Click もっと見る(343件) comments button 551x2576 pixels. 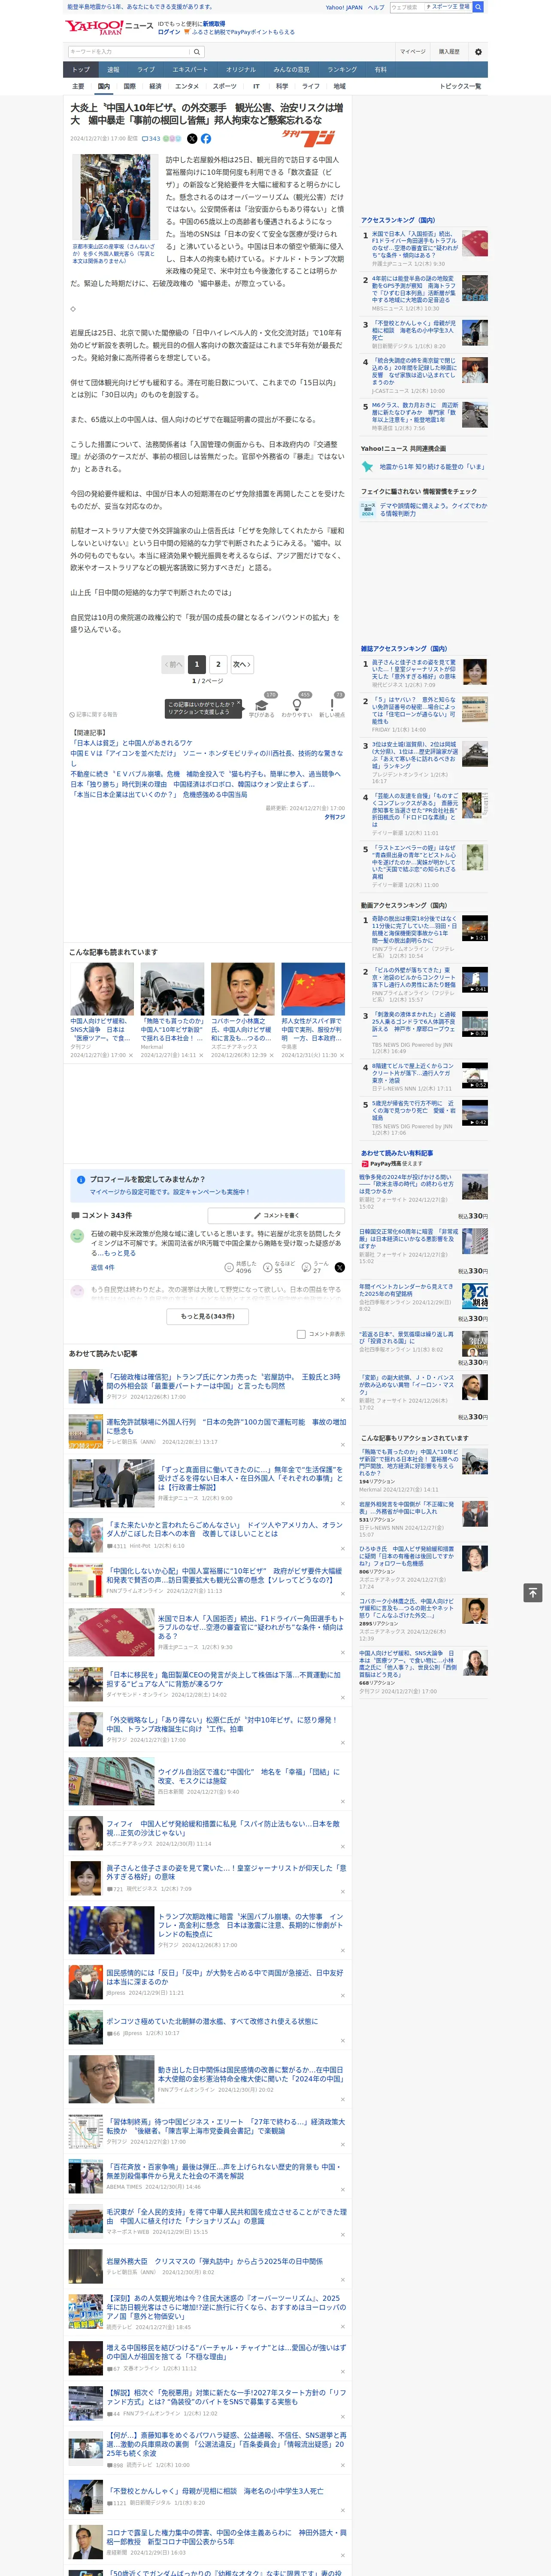click(208, 1316)
